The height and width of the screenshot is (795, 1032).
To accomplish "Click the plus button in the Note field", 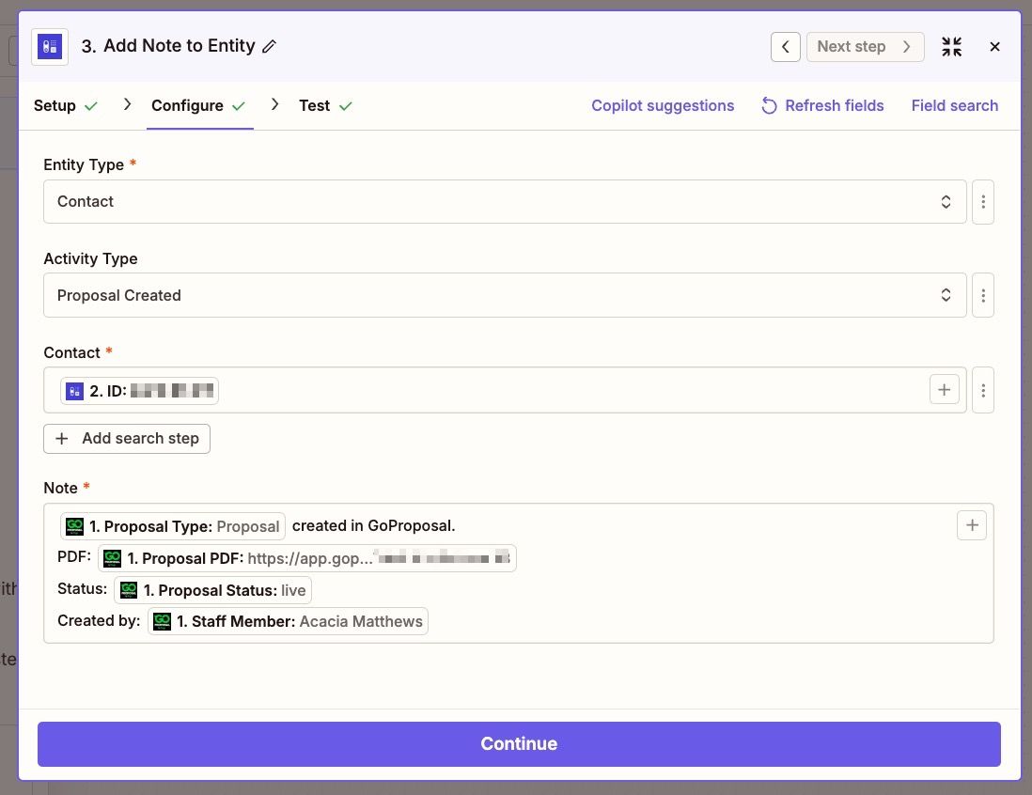I will 972,525.
